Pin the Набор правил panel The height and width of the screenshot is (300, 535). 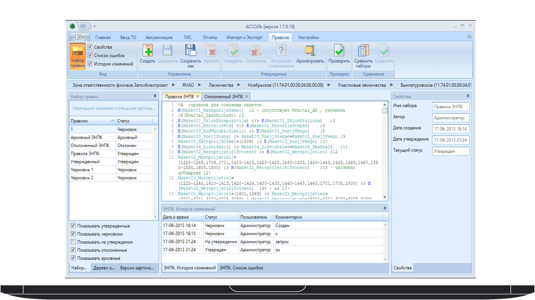[155, 96]
